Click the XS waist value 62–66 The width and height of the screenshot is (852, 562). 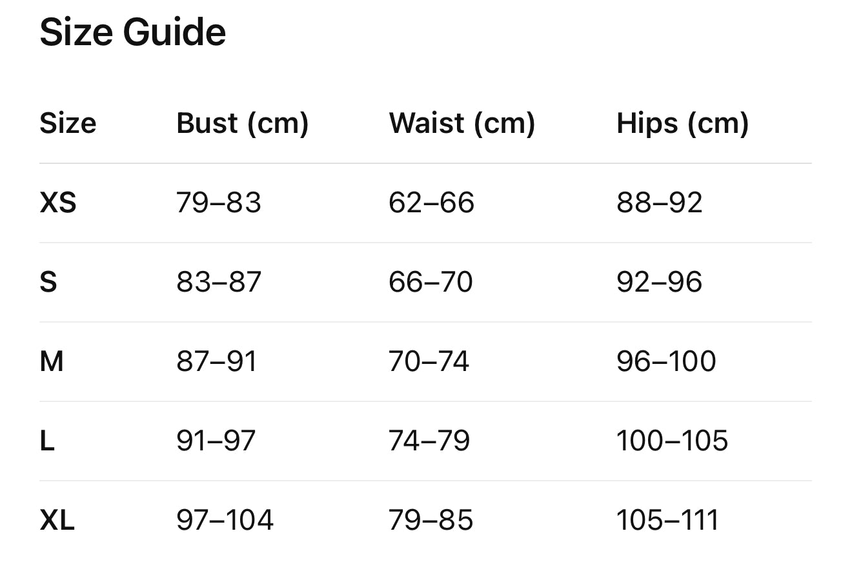(x=431, y=203)
